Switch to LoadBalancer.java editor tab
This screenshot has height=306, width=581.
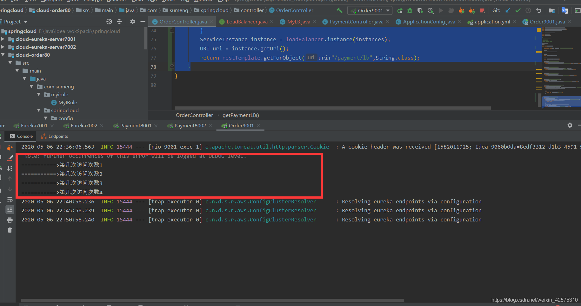(247, 22)
